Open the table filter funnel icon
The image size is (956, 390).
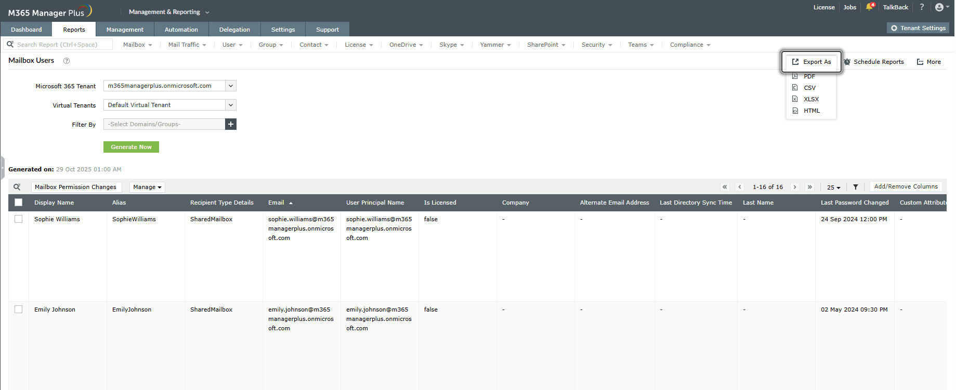pos(856,187)
